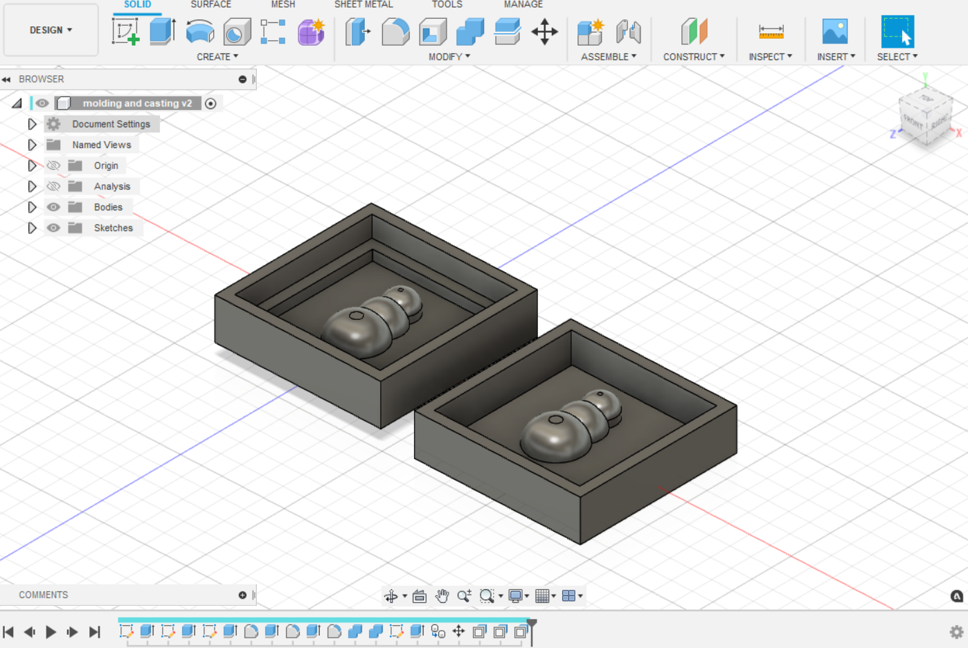Expand the Comments panel with the plus icon
Screen dimensions: 968x648
(242, 595)
